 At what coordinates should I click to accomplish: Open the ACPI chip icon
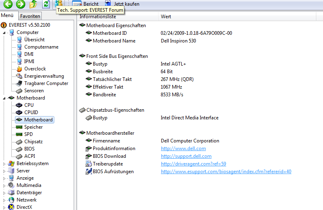19,156
